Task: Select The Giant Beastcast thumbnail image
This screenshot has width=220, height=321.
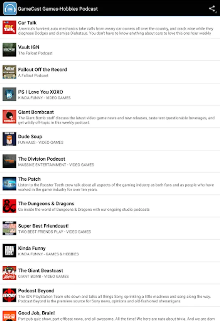Action: 9,273
